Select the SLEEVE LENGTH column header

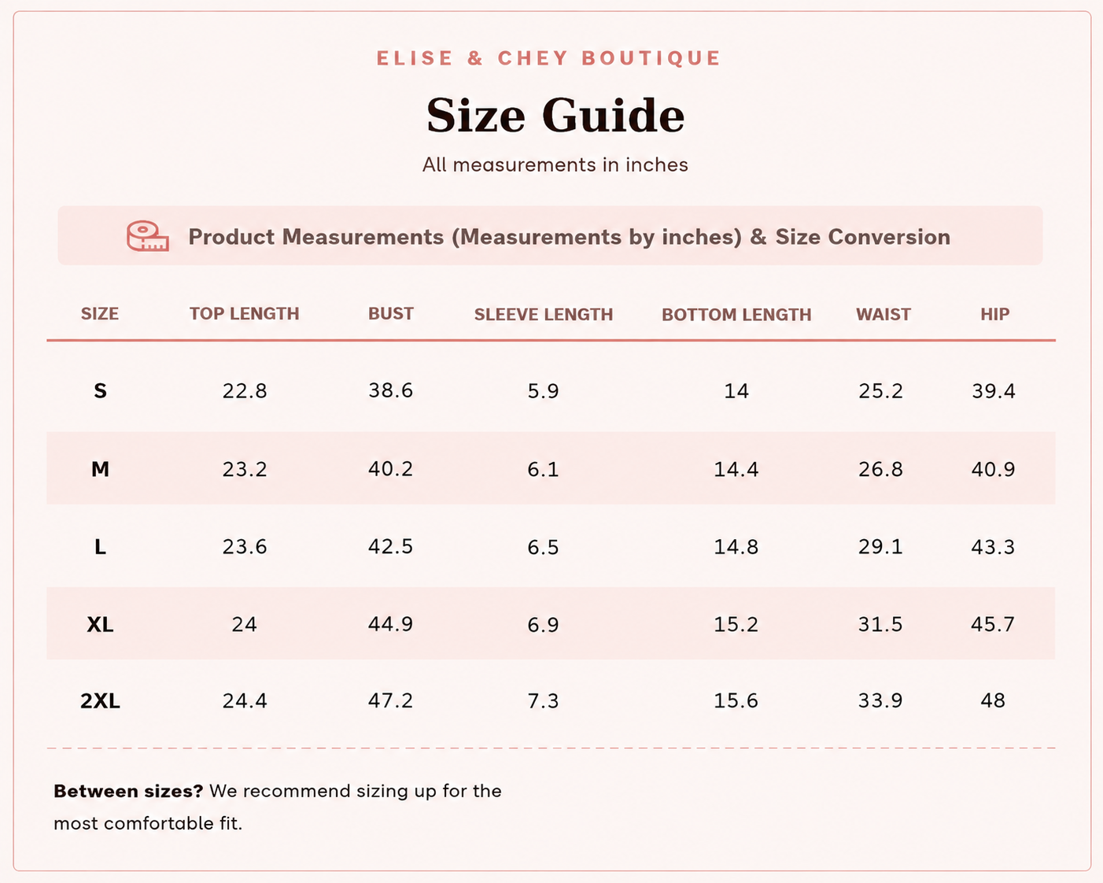(x=544, y=314)
